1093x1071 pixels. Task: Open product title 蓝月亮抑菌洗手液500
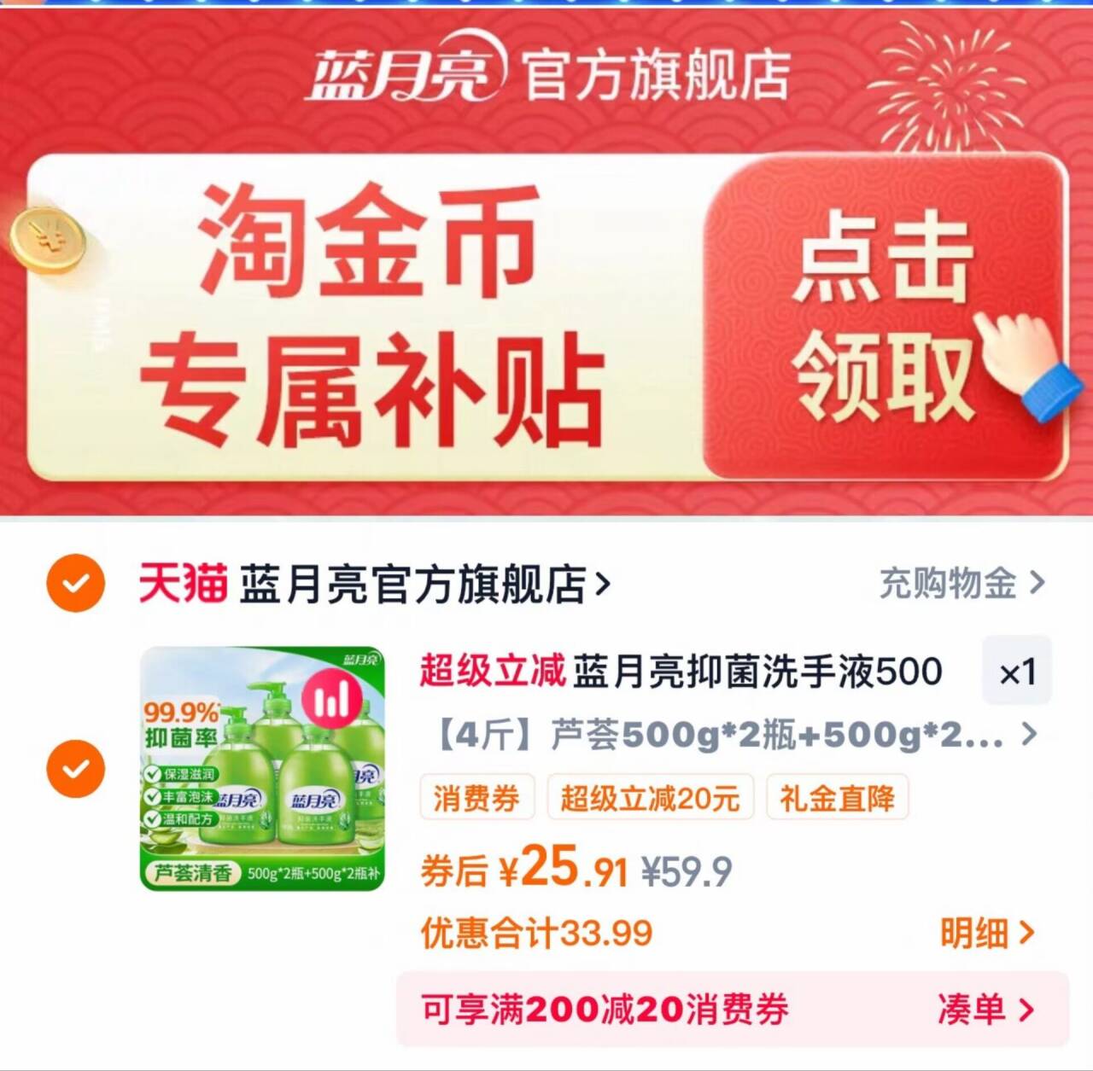(x=757, y=672)
